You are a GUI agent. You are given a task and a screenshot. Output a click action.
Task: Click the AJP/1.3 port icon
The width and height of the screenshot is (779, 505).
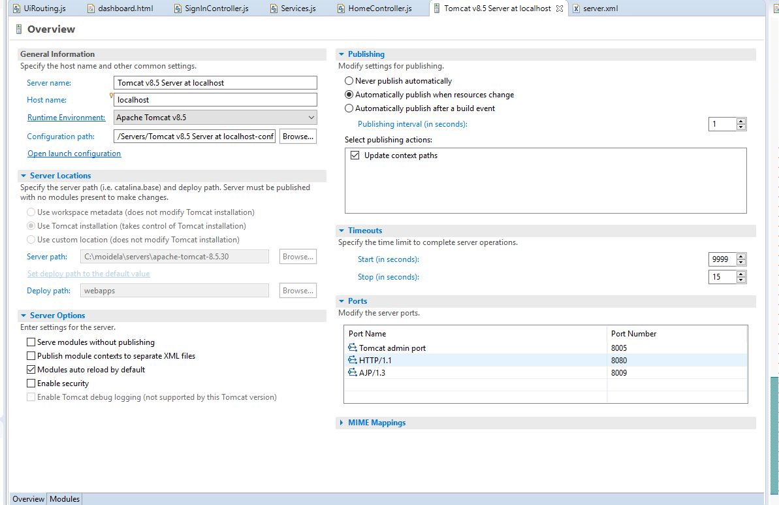(352, 372)
